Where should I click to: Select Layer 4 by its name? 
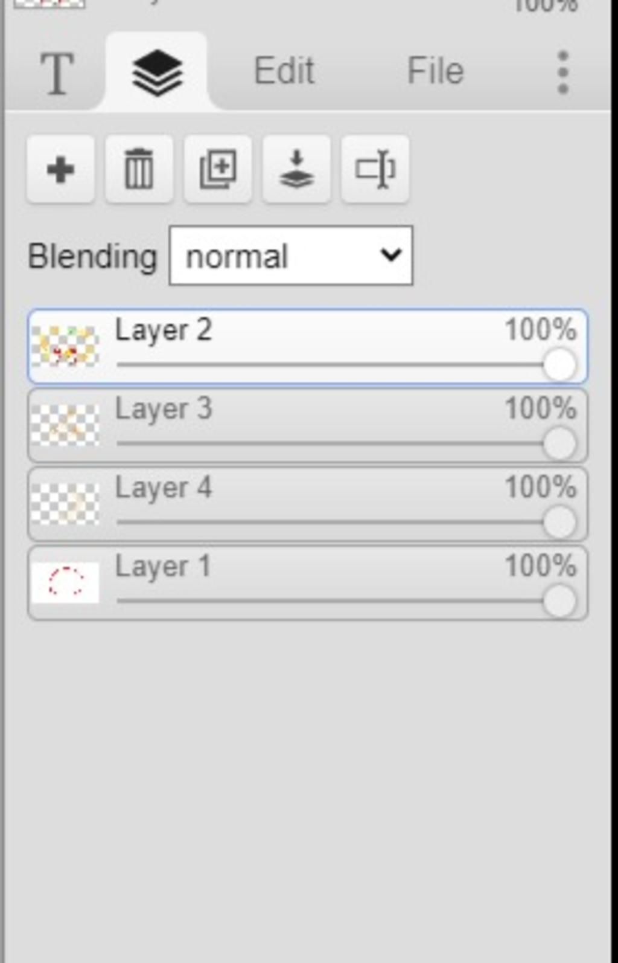[164, 488]
